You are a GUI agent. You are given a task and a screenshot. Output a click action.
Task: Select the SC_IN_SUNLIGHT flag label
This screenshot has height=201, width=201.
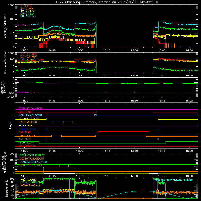point(29,119)
